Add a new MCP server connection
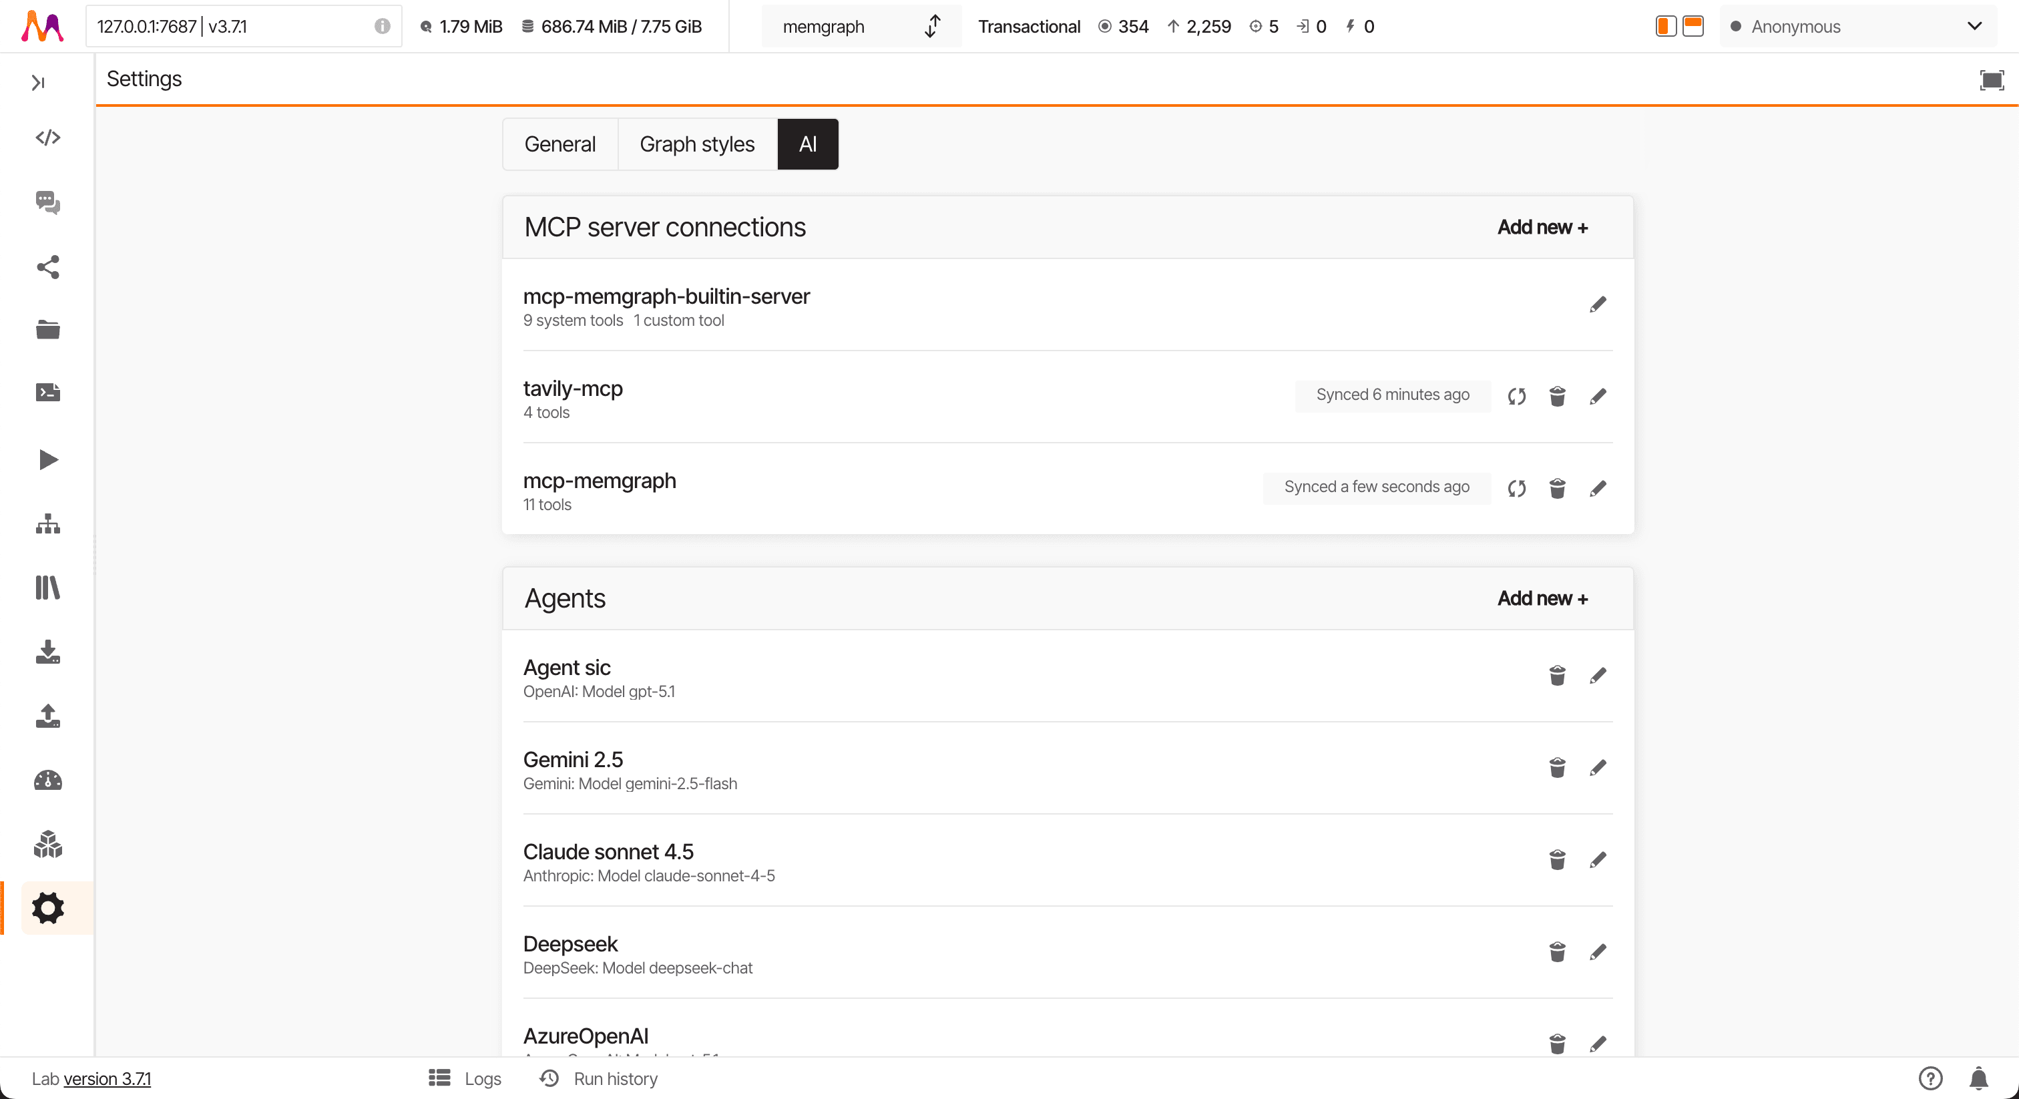2019x1099 pixels. pyautogui.click(x=1542, y=227)
